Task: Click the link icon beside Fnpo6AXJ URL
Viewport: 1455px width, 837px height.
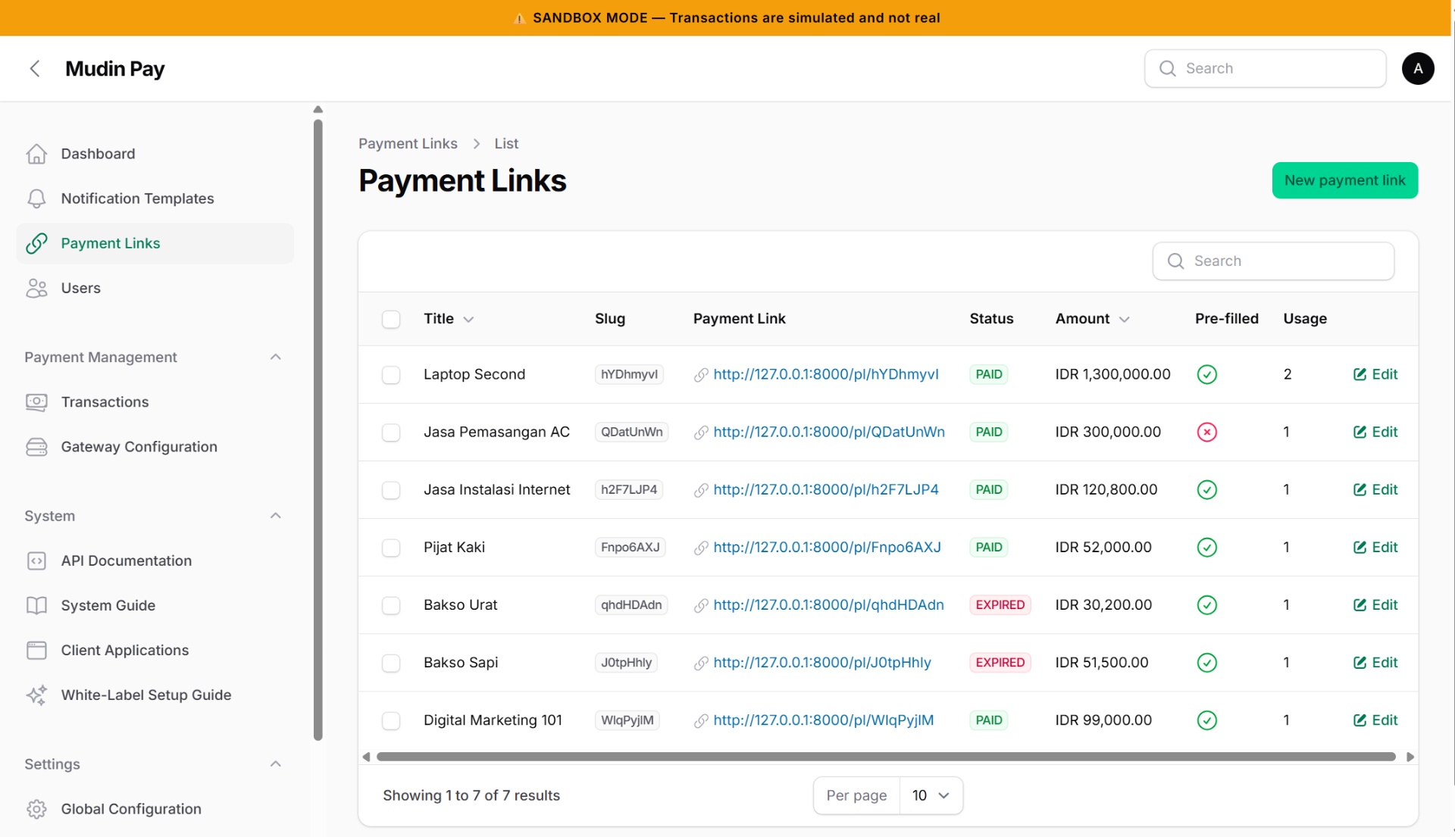Action: (701, 548)
